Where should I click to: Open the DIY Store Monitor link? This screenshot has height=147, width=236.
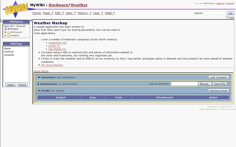point(52,65)
